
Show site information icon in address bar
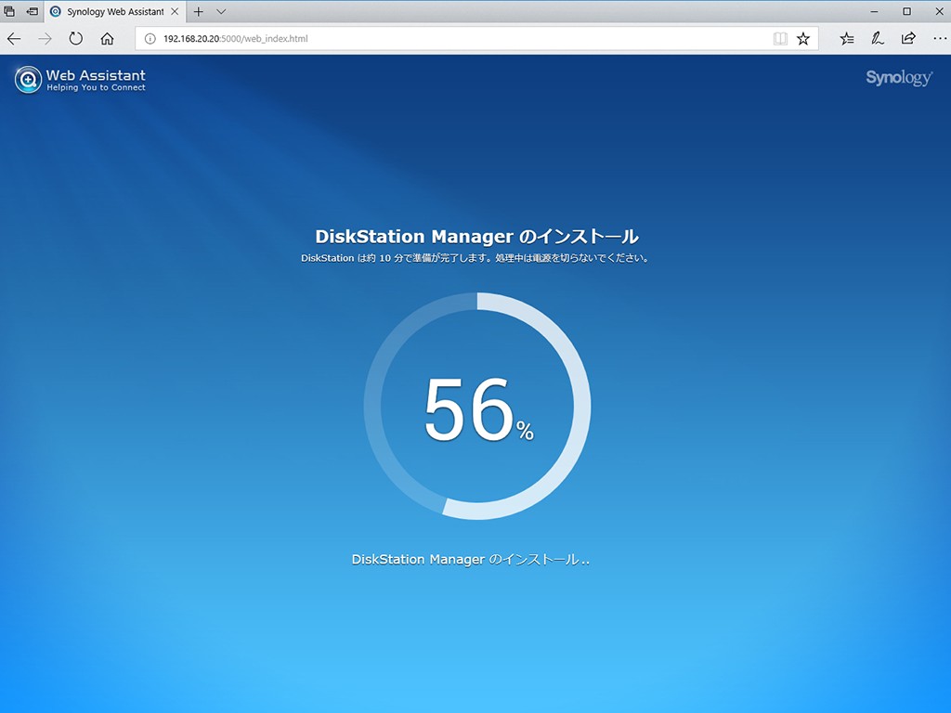coord(150,39)
